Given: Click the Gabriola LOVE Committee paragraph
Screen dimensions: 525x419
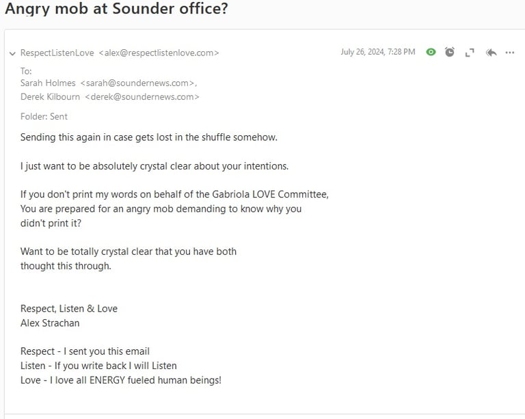Looking at the screenshot, I should pos(174,208).
